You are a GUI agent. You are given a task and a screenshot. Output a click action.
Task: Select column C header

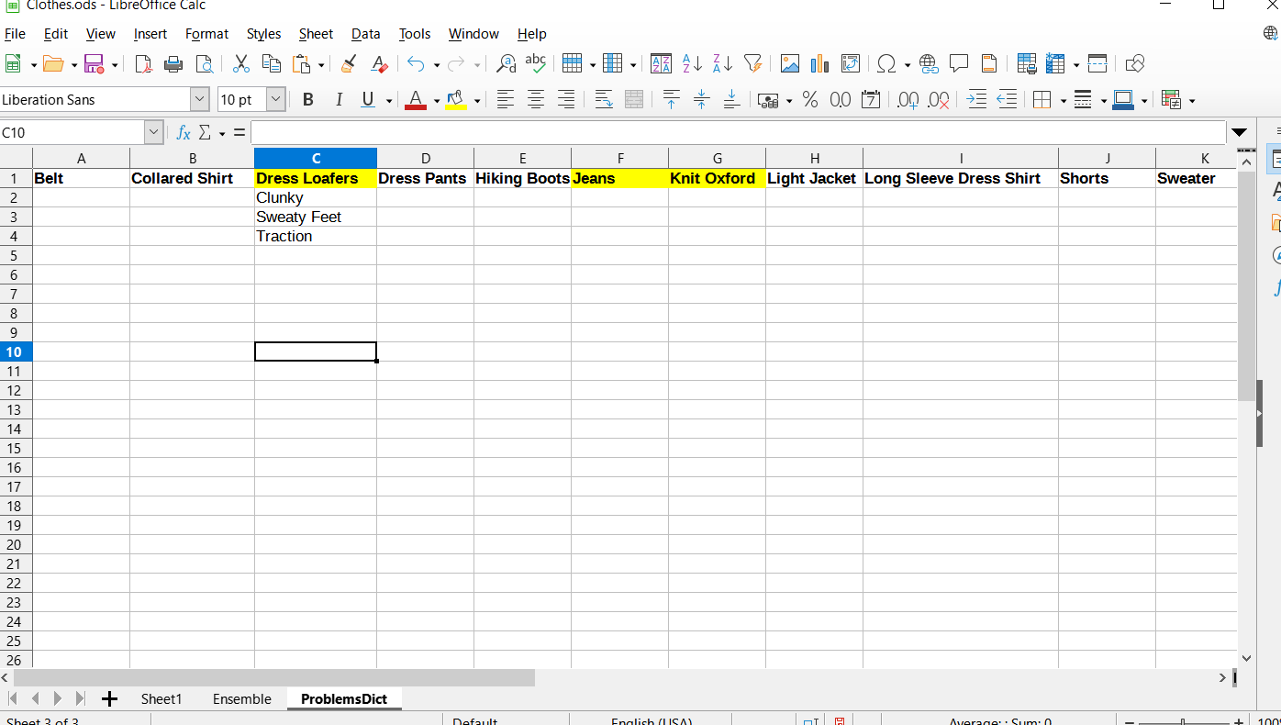click(316, 158)
